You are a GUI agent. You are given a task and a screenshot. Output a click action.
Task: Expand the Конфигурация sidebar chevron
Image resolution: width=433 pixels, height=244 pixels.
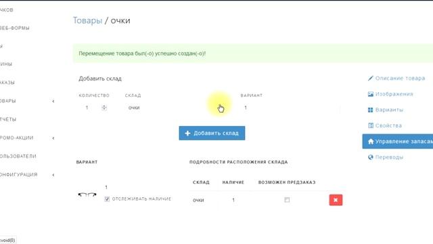[53, 175]
